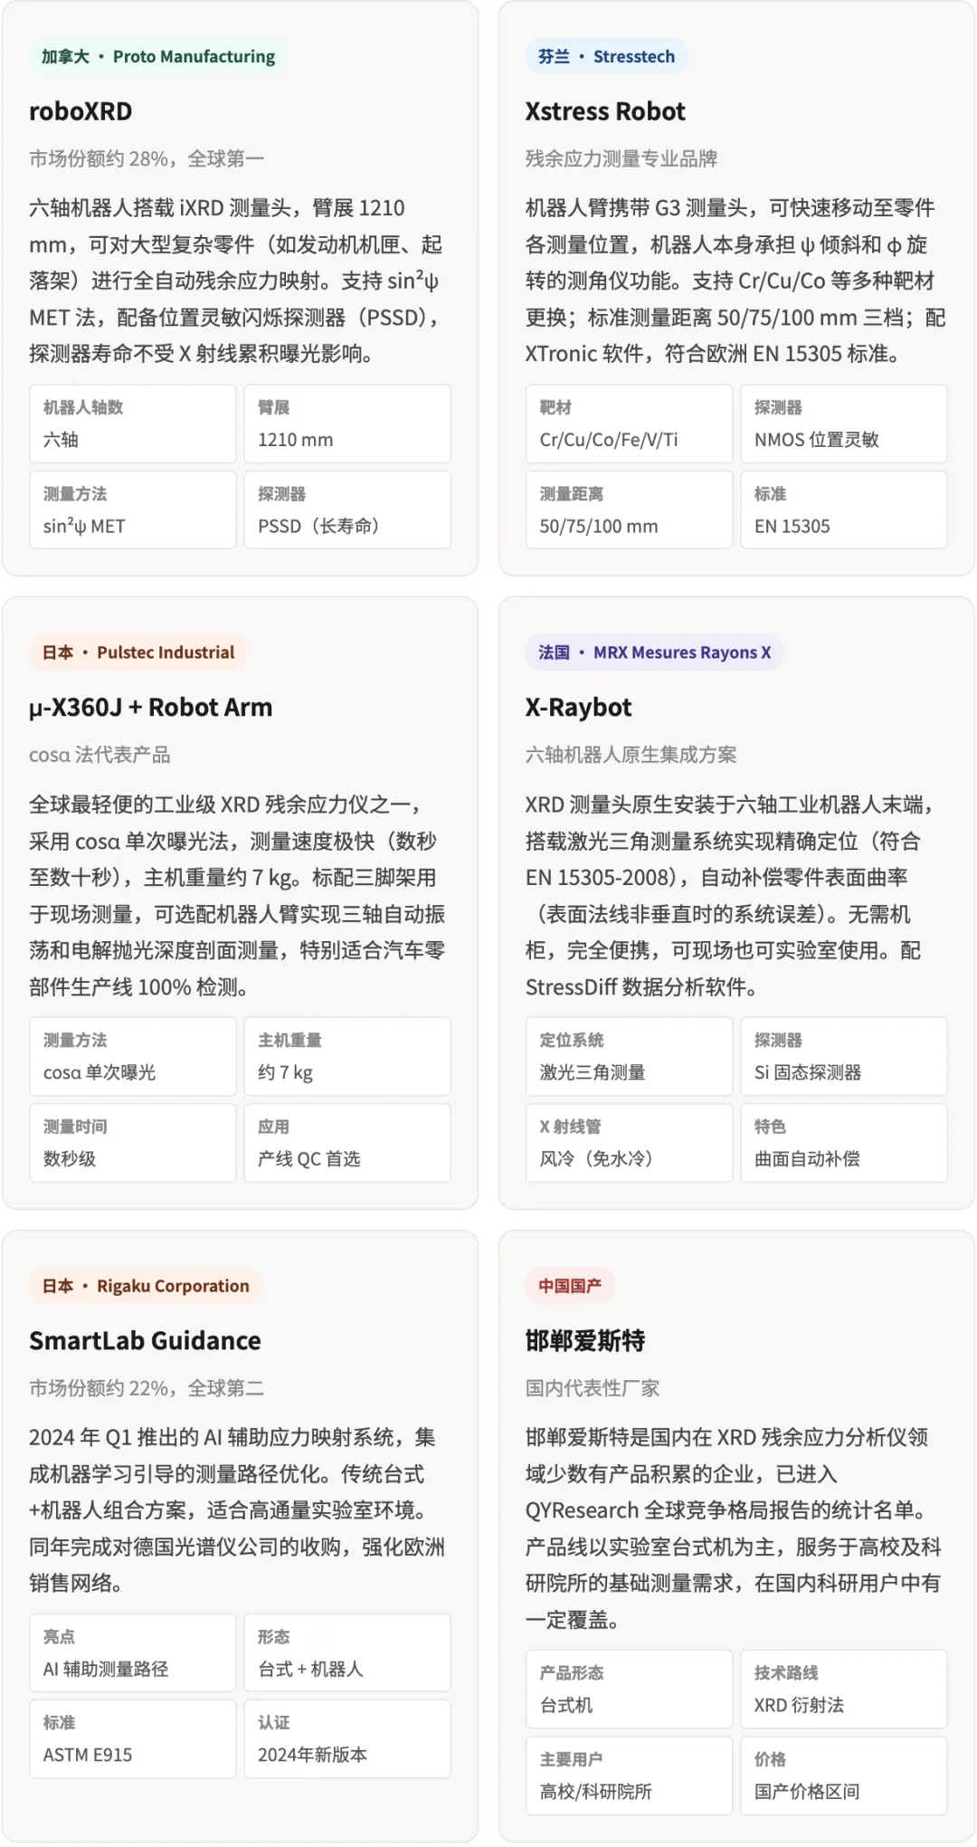Select the μ-X360J + Robot Arm title

pyautogui.click(x=150, y=708)
